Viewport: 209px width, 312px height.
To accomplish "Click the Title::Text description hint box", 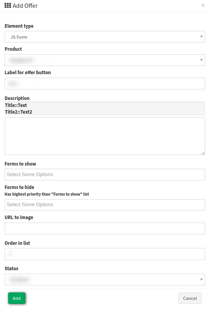I will (x=105, y=109).
